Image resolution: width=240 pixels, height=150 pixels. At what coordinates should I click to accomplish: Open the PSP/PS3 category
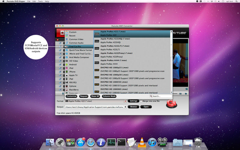click(79, 82)
